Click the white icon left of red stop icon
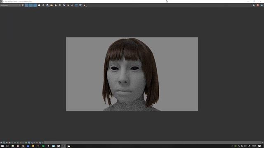The height and width of the screenshot is (148, 264). [254, 5]
